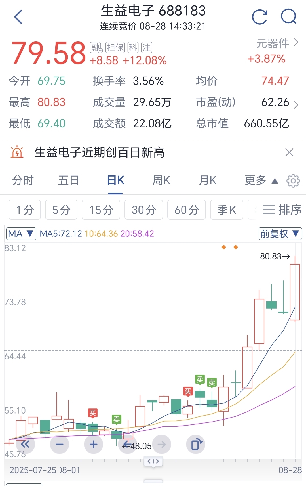Tap the red 买 marker near 08-01

click(x=93, y=413)
